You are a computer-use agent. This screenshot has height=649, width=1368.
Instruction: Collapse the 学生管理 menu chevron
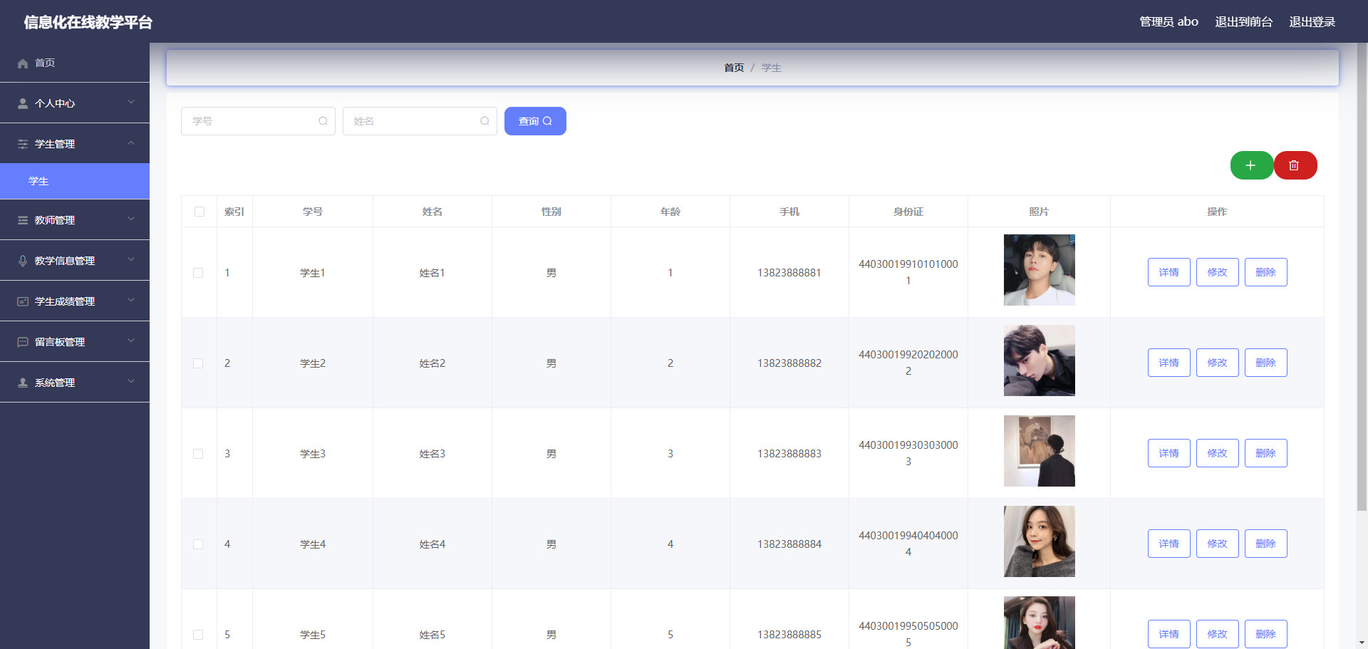[x=131, y=142]
